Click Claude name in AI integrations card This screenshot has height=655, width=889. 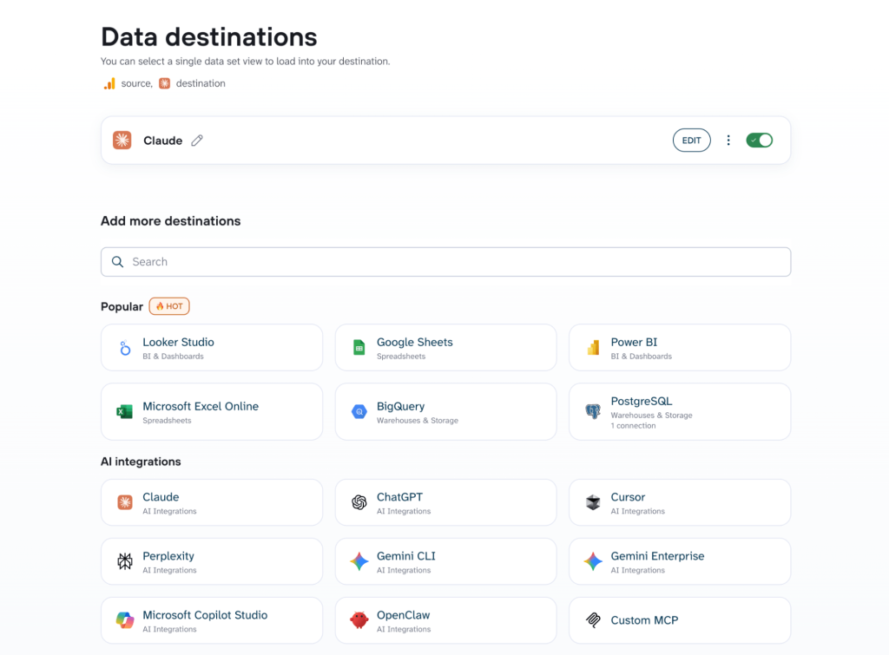pyautogui.click(x=161, y=497)
